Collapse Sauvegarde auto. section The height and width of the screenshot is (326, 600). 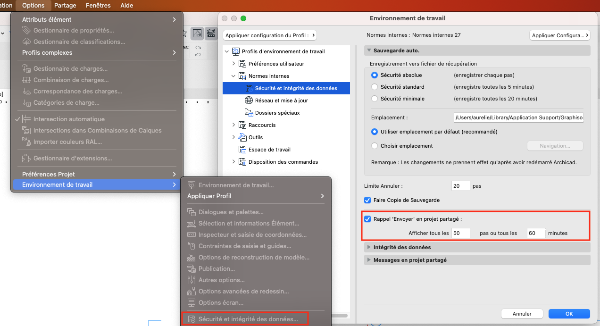(368, 50)
